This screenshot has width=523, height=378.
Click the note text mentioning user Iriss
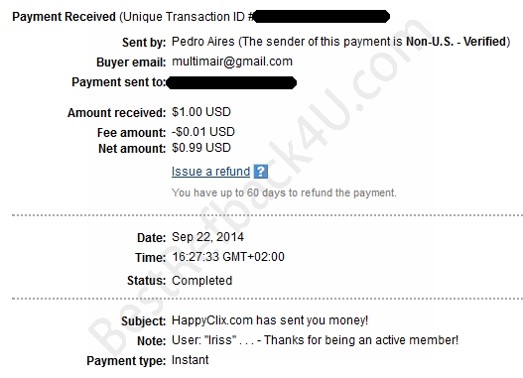click(315, 340)
